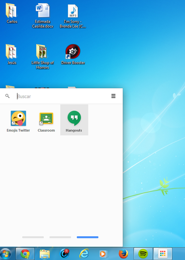Viewport: 185px width, 260px height.
Task: Open Windows Explorer from taskbar
Action: coord(45,254)
